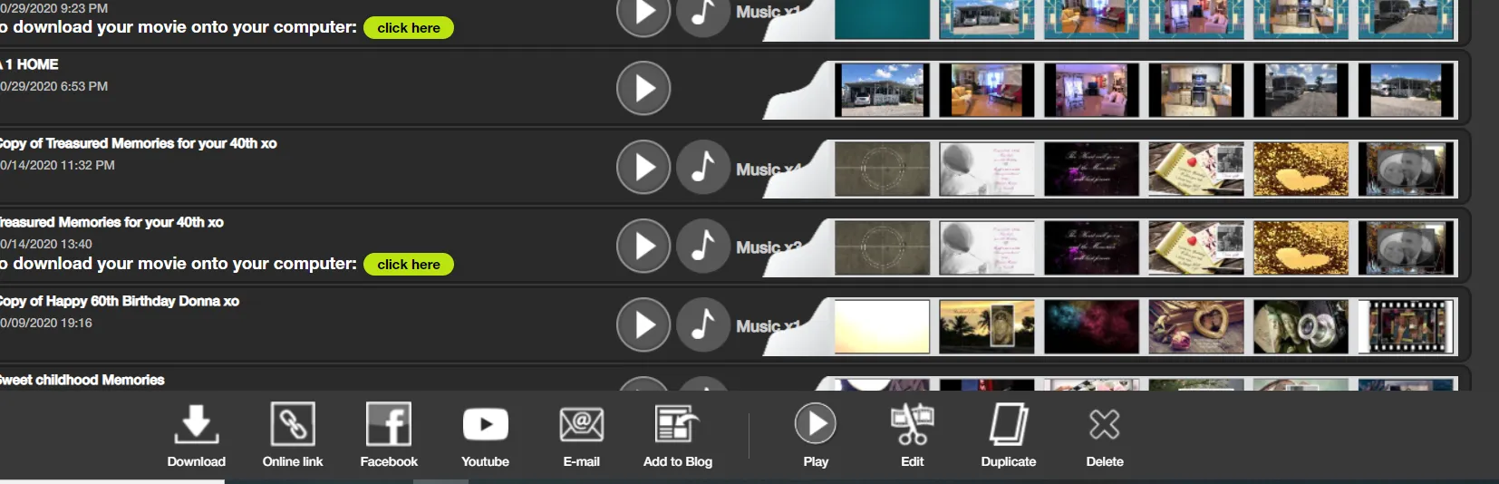Play Copy of Treasured Memories movie

point(643,167)
